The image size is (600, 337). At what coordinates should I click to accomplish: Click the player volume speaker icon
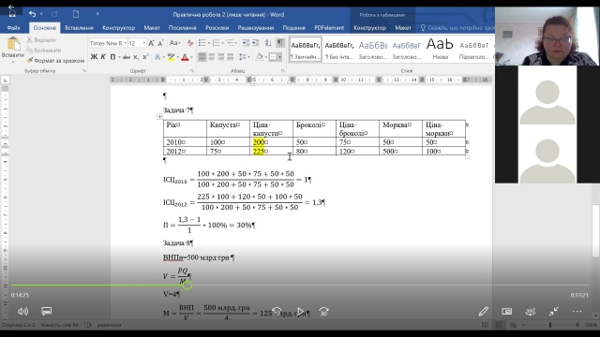pos(22,312)
